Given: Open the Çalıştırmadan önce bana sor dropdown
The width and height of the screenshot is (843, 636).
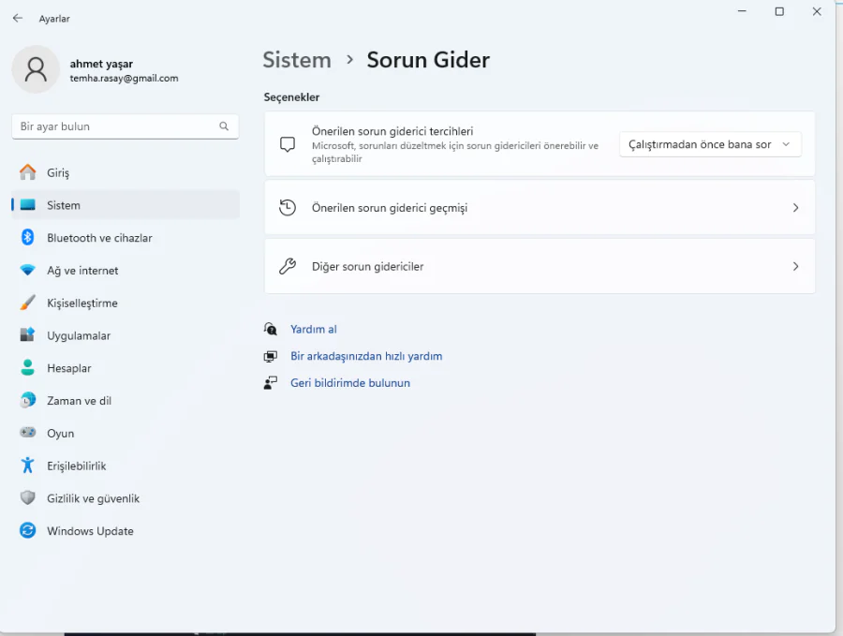Looking at the screenshot, I should pos(709,144).
